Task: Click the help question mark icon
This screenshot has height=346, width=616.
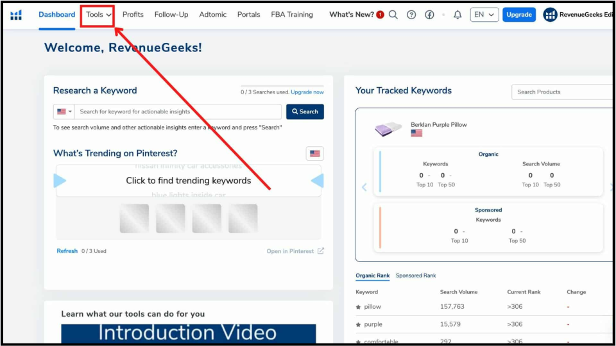Action: (x=411, y=15)
